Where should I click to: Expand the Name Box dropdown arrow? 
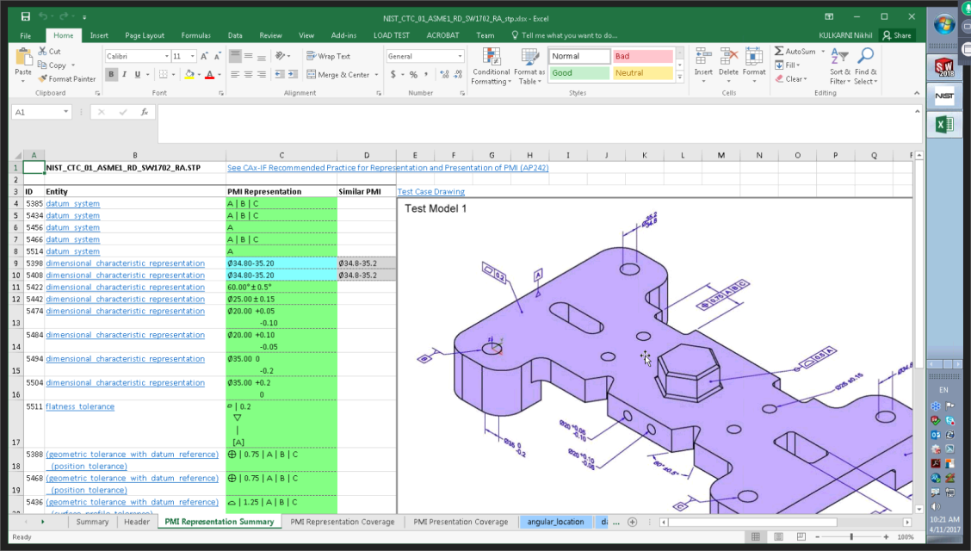click(66, 112)
